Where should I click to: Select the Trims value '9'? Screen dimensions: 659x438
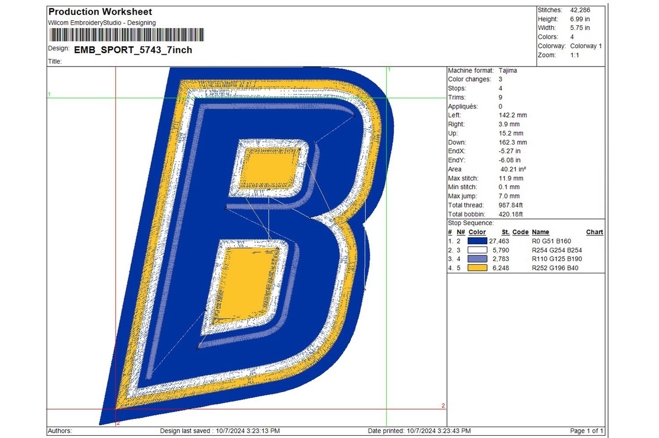(x=500, y=97)
